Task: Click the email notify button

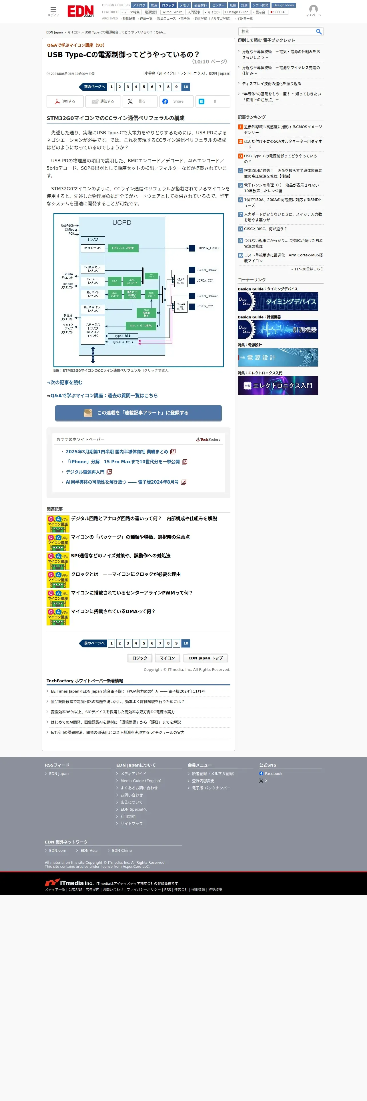Action: 103,101
